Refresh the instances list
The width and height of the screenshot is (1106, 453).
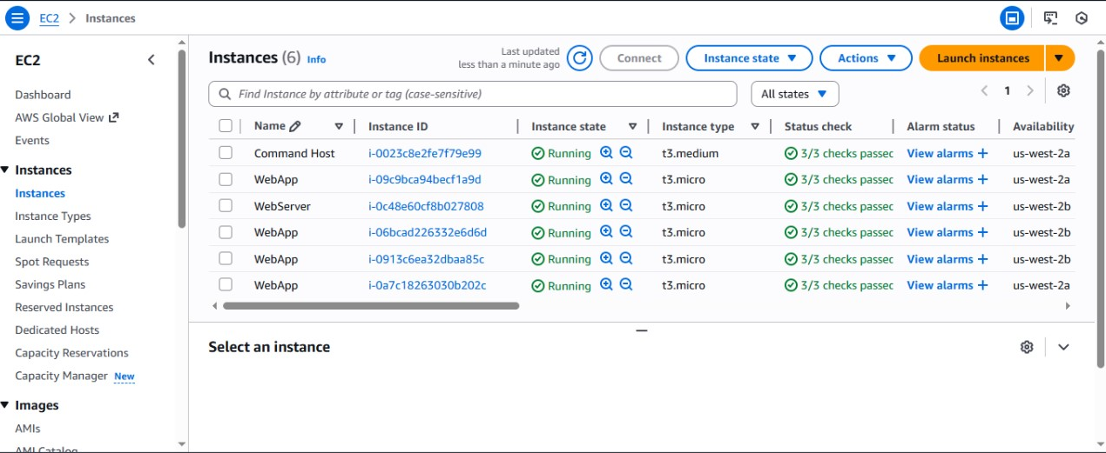pos(580,58)
